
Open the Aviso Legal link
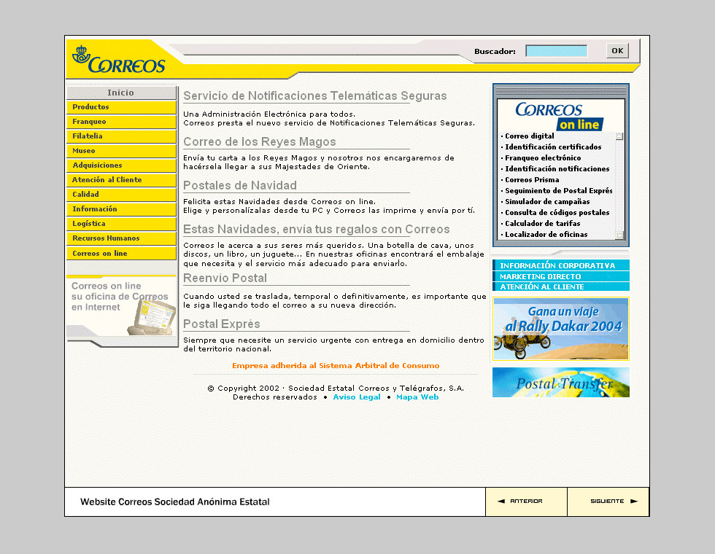[x=357, y=397]
